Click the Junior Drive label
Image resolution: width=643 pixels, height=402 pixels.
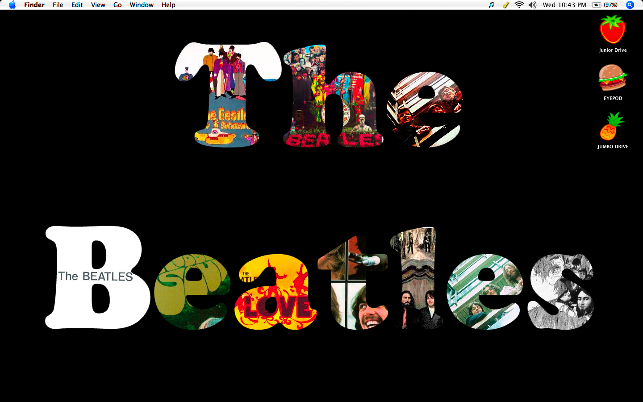(613, 50)
